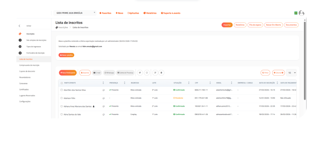Open the Favoritos menu in top bar
The image size is (315, 148).
point(105,13)
